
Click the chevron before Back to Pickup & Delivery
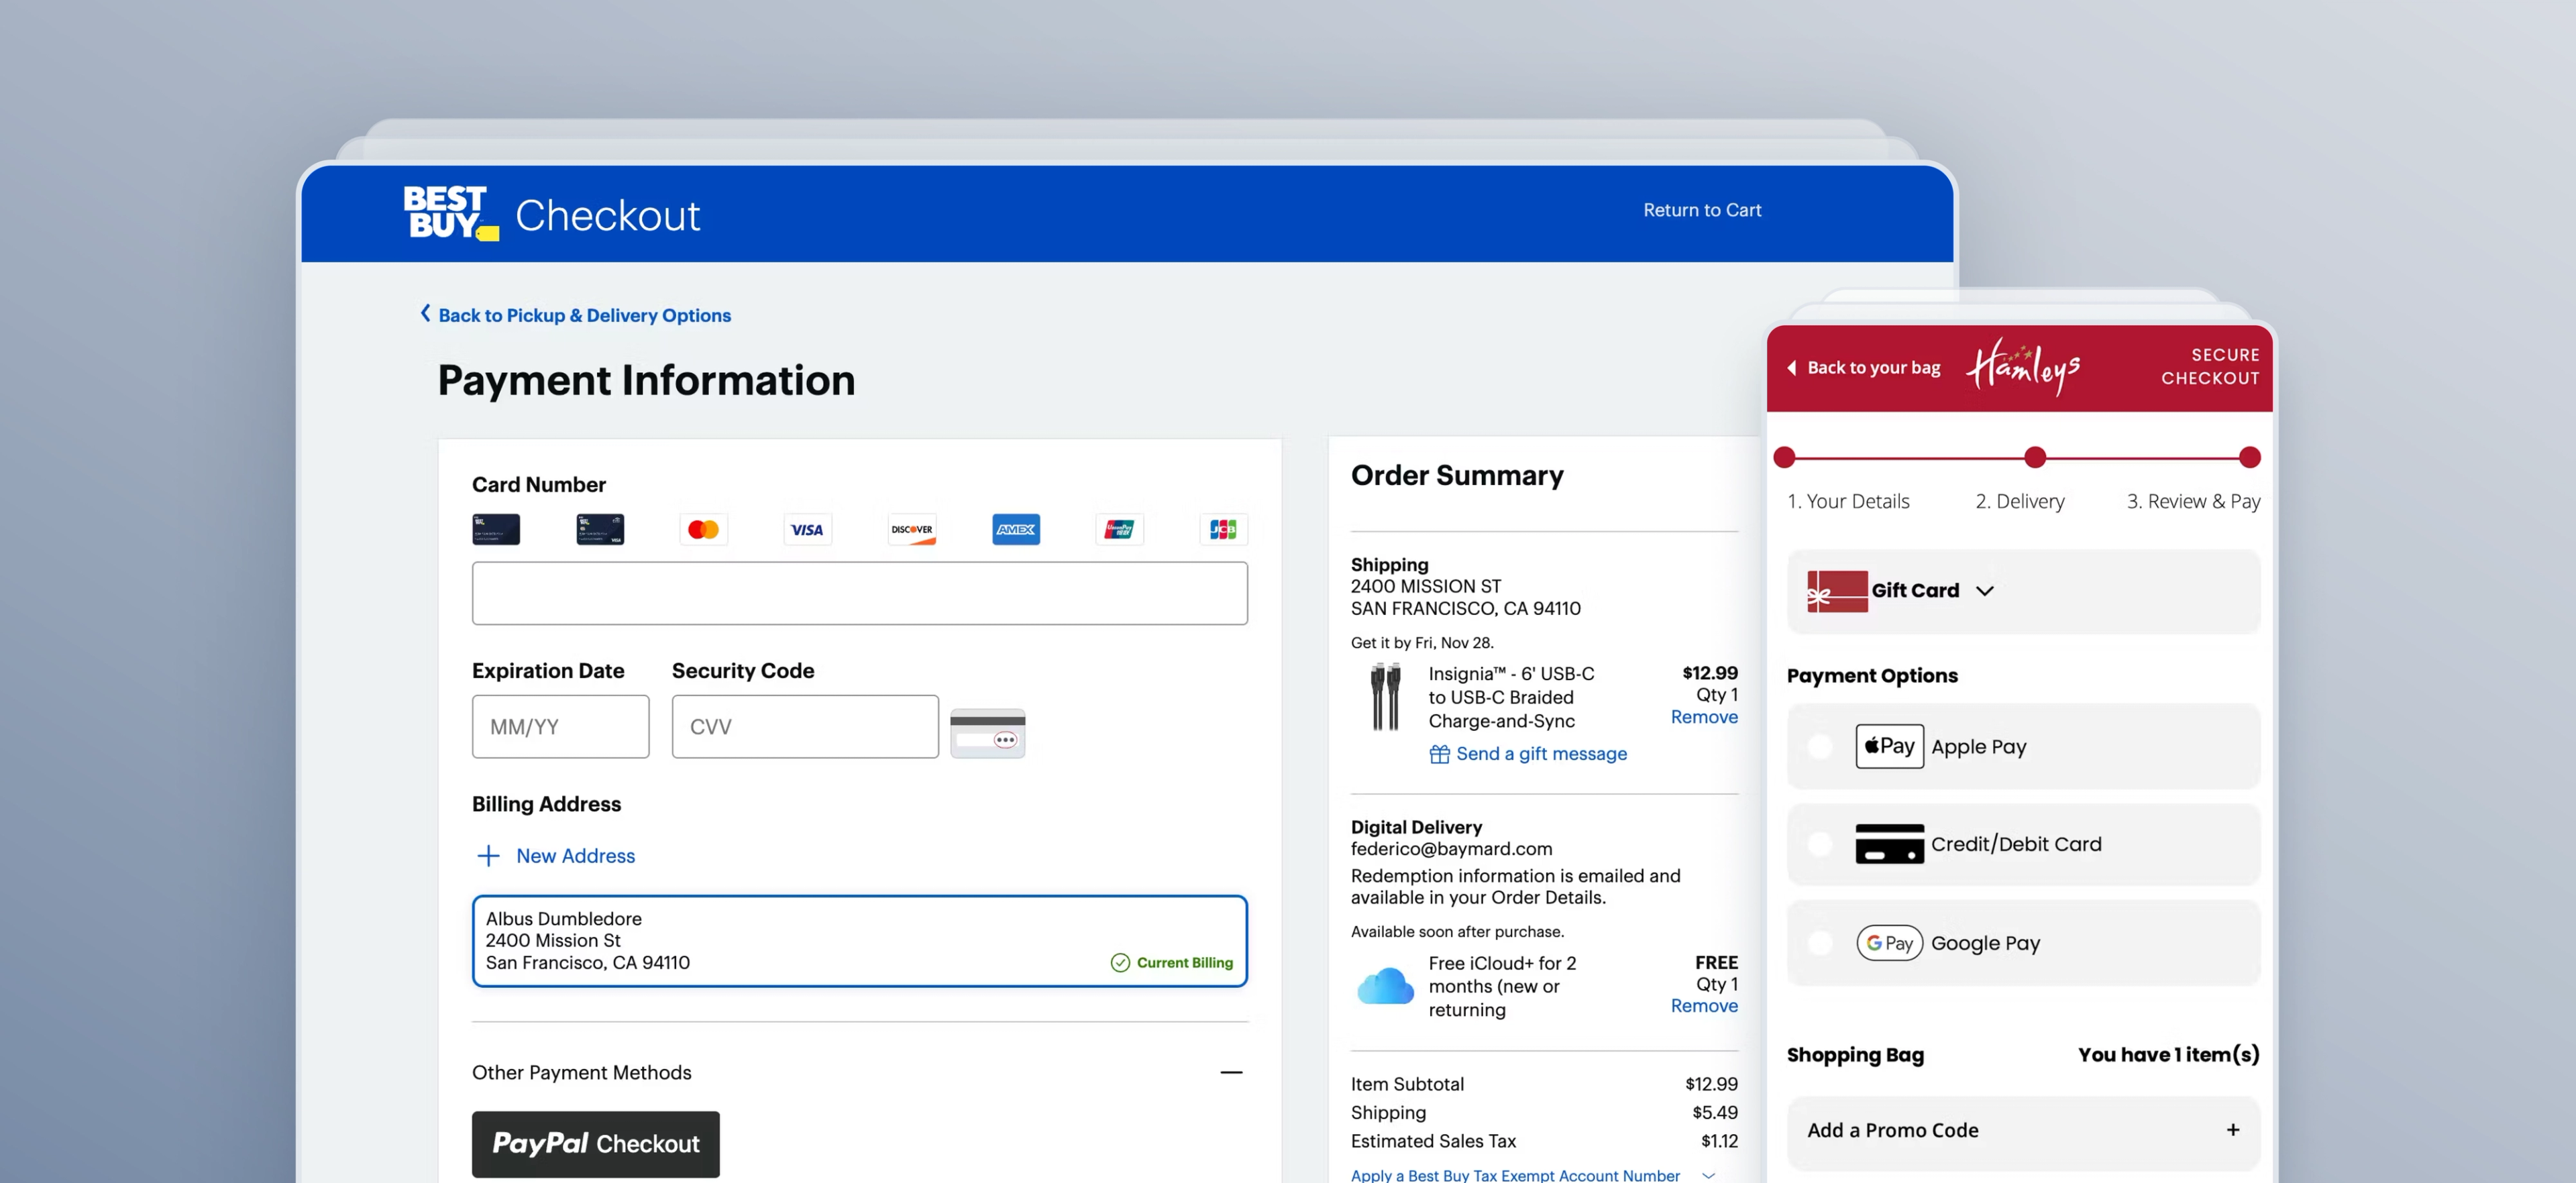(425, 313)
